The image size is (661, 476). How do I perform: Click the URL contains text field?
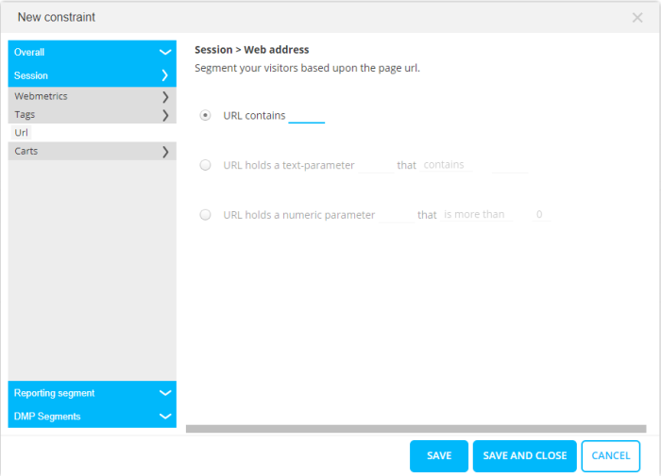pyautogui.click(x=306, y=116)
